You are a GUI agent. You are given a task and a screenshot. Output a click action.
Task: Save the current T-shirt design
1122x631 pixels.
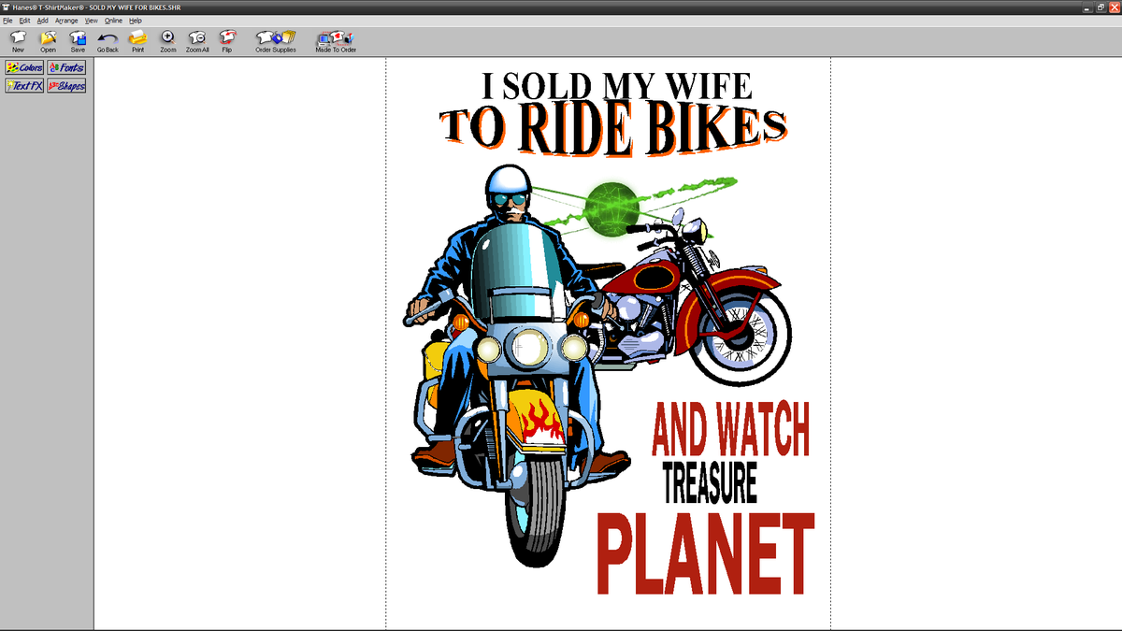click(78, 41)
